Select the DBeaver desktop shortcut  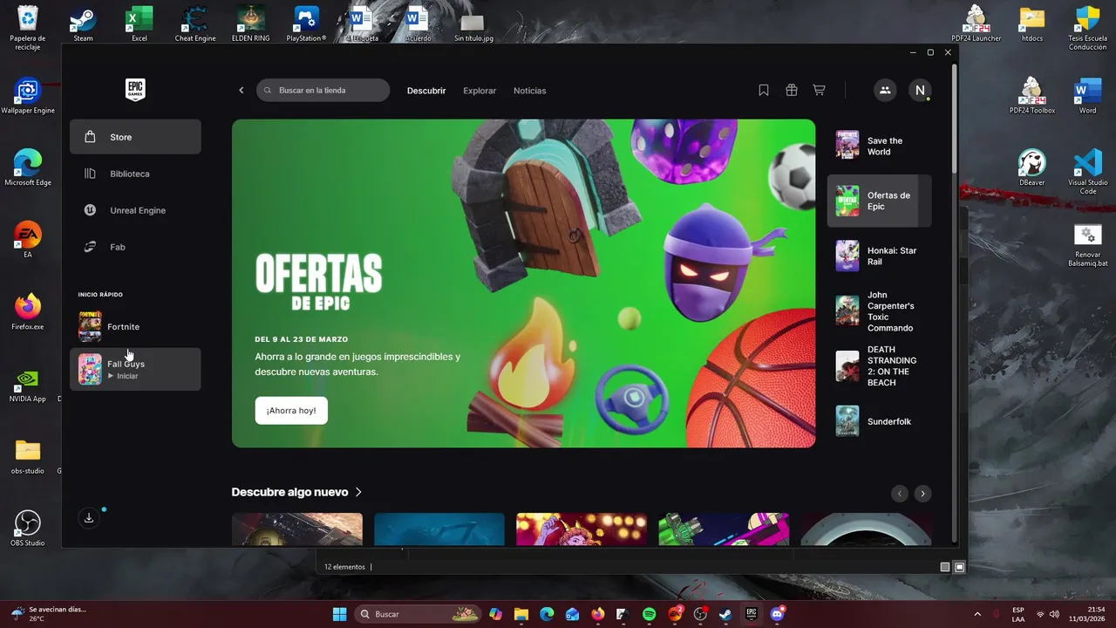[1032, 168]
